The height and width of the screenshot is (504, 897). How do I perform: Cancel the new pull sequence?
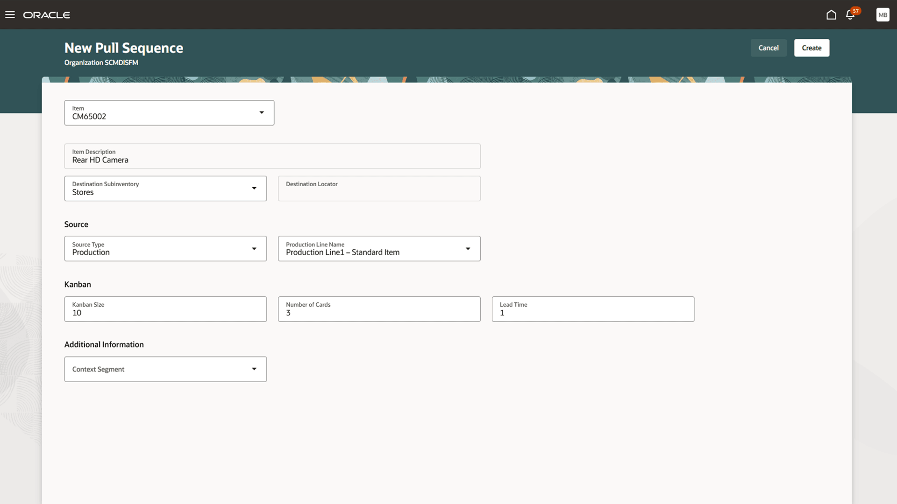[x=769, y=48]
